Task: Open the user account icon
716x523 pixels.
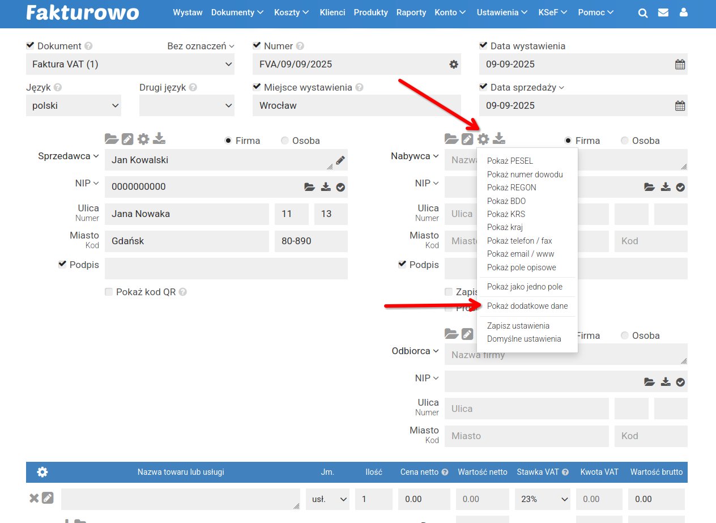Action: tap(684, 12)
